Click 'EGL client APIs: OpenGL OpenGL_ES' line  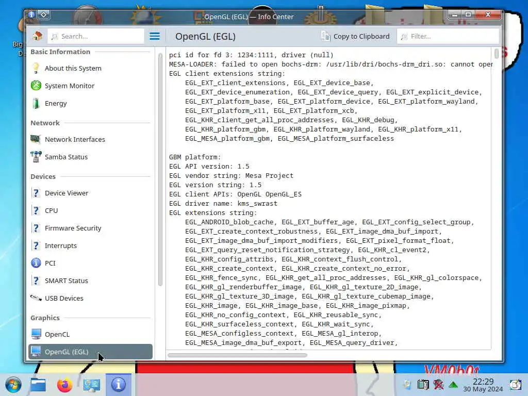coord(235,194)
